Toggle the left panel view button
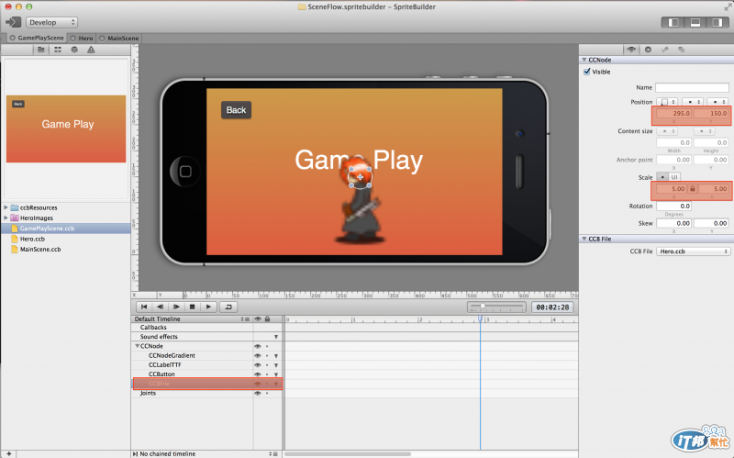Screen dimensions: 734x458 (673, 22)
